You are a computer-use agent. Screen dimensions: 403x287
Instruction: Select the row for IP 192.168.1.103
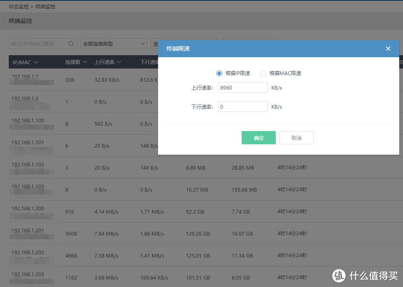(x=205, y=190)
